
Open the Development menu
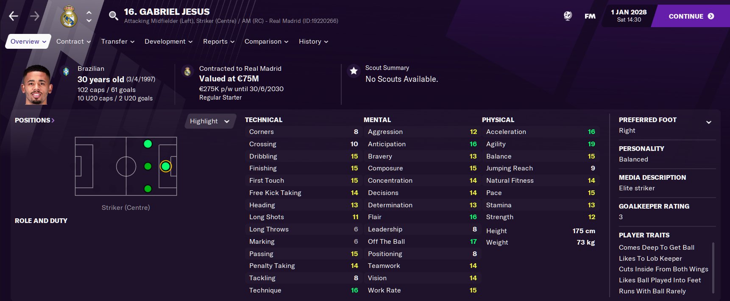tap(168, 42)
